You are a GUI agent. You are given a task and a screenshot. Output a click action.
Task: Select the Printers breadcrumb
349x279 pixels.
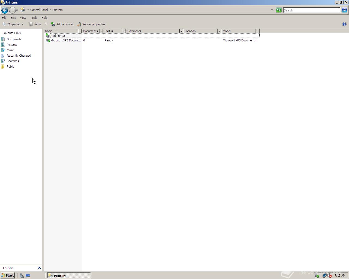[58, 10]
